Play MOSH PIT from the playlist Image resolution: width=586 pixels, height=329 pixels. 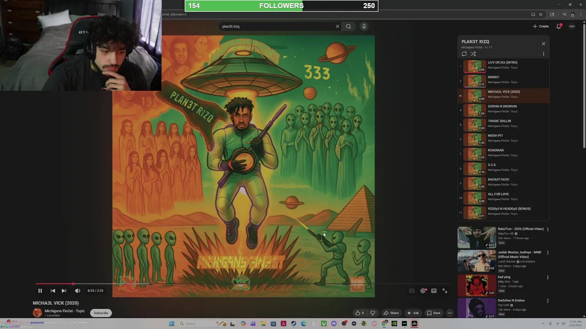point(504,139)
